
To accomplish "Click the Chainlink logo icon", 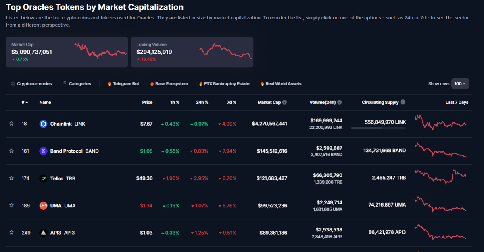I will pos(43,124).
